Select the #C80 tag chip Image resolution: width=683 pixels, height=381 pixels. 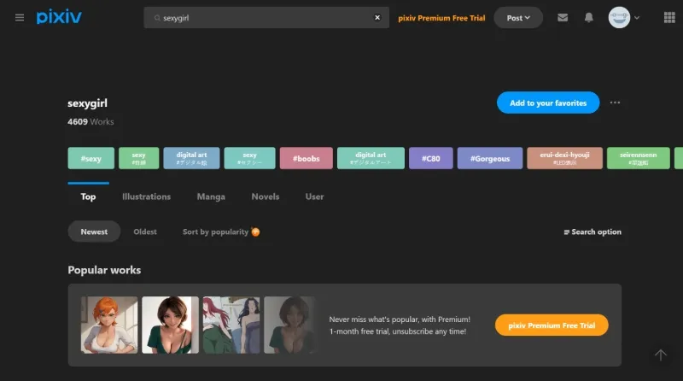(431, 158)
